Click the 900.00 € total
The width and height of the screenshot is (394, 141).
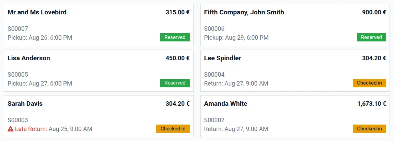point(374,12)
